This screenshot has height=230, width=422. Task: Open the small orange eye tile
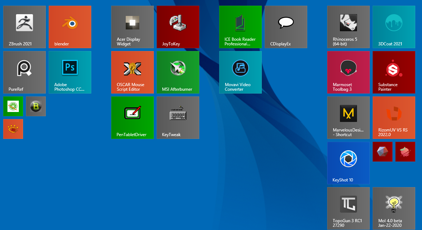(x=13, y=129)
